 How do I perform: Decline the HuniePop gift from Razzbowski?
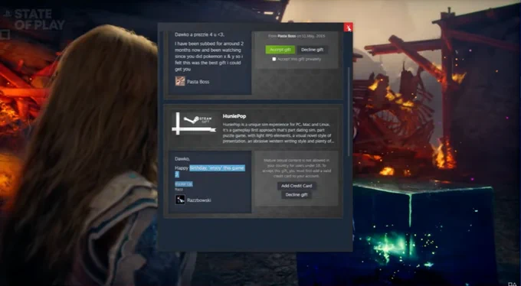coord(297,195)
